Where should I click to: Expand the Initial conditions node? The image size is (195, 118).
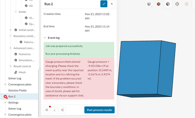(11, 30)
